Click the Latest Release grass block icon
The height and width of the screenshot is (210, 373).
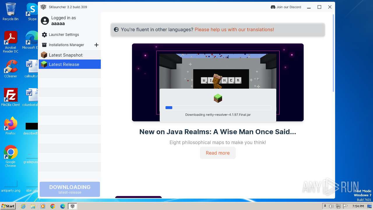click(x=44, y=64)
